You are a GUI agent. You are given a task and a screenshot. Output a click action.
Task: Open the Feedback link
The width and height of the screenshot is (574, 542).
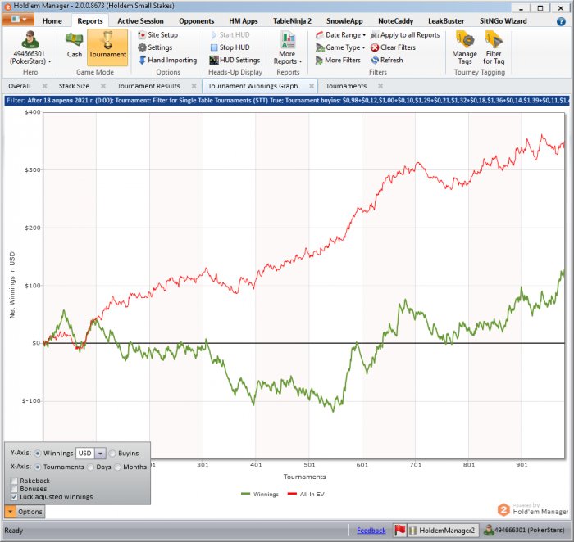pyautogui.click(x=371, y=531)
